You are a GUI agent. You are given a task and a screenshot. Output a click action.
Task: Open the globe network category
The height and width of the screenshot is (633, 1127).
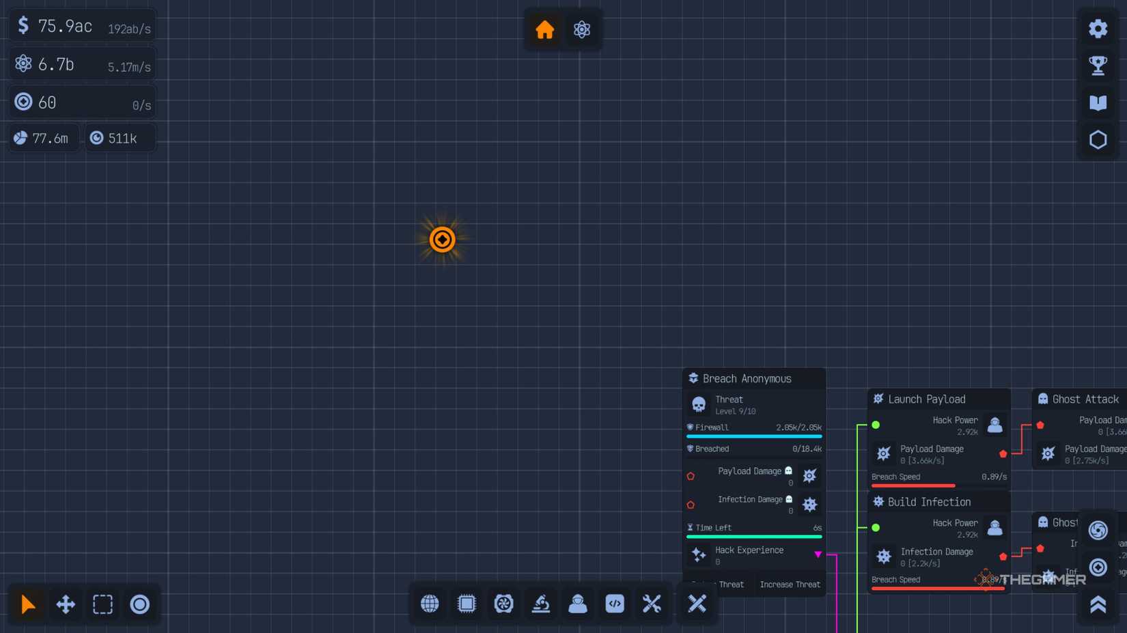tap(430, 604)
